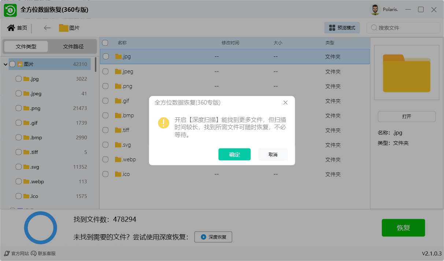
Task: Select the .svg tree item in sidebar
Action: coord(35,167)
